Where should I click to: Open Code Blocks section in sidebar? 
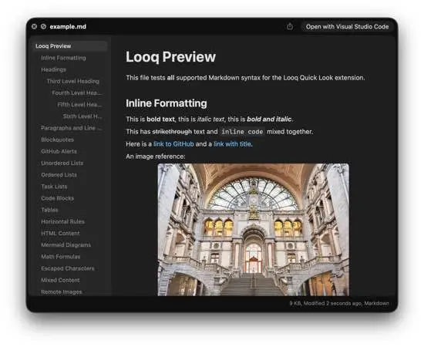(58, 198)
